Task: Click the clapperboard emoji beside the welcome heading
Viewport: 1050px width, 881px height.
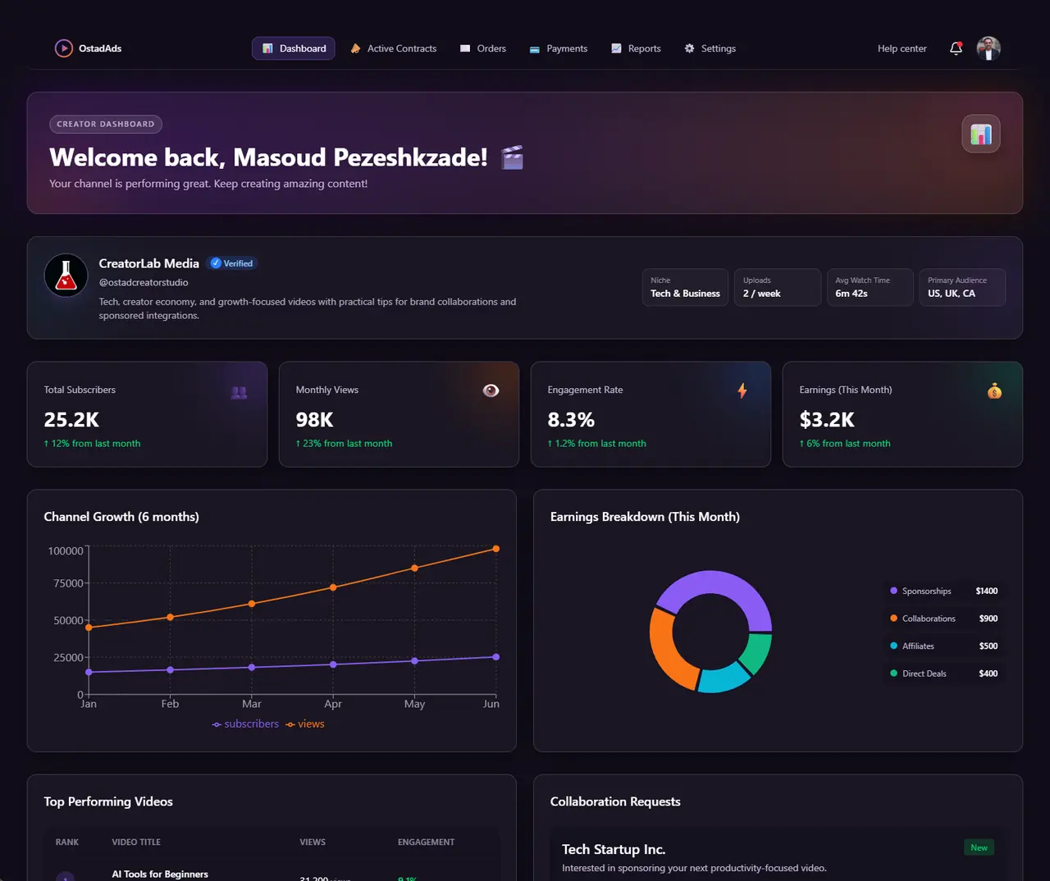Action: [x=512, y=157]
